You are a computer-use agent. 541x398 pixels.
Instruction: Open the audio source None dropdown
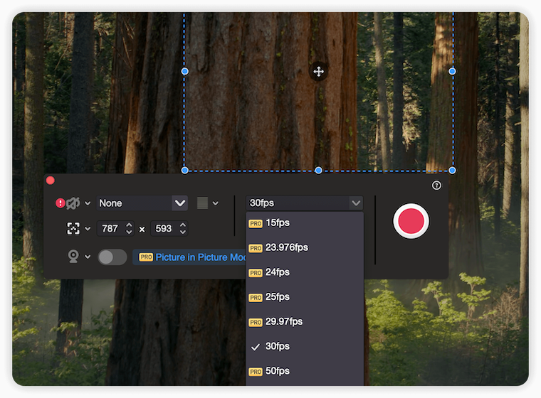click(x=142, y=203)
